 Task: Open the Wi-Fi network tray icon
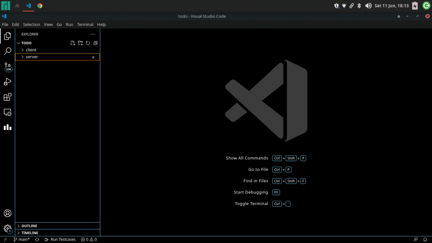click(x=344, y=6)
